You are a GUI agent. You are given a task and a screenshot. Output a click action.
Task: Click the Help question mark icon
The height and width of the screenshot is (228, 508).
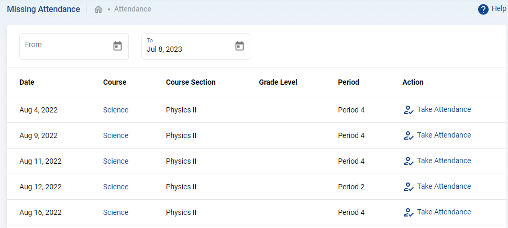(x=483, y=9)
